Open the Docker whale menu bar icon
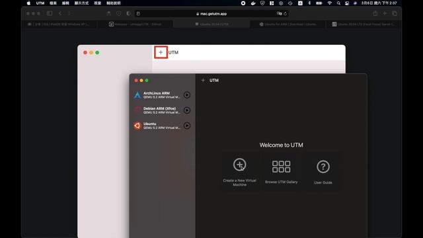This screenshot has width=423, height=238. 253,3
